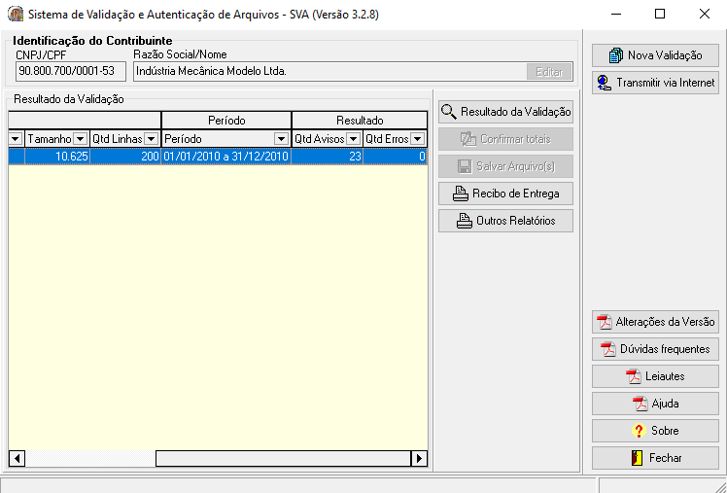727x493 pixels.
Task: Open the Ajuda PDF help file
Action: point(655,404)
